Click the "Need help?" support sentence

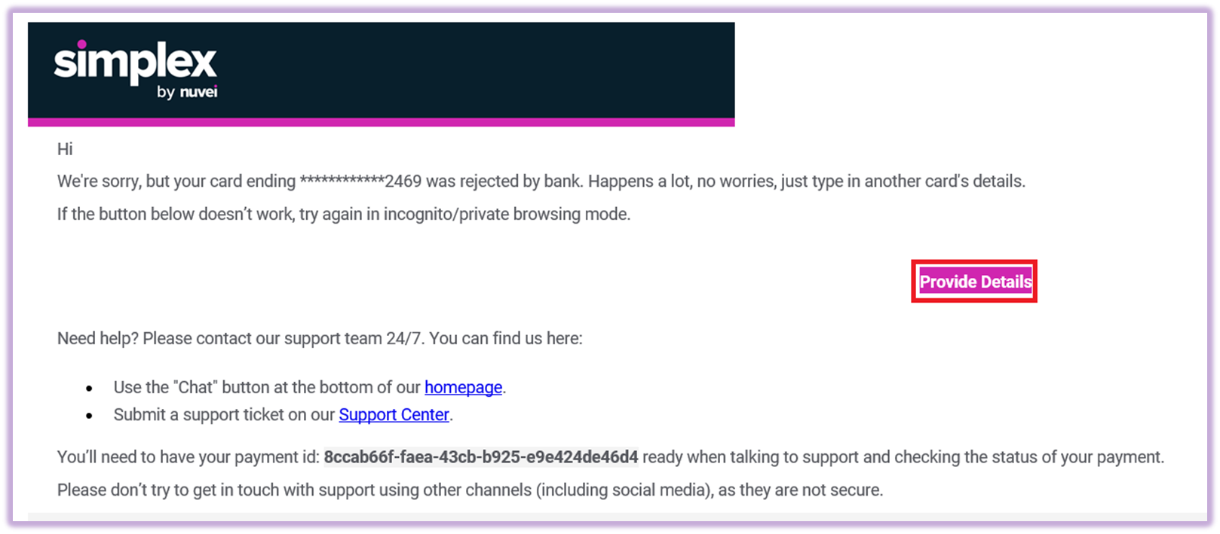pos(320,339)
